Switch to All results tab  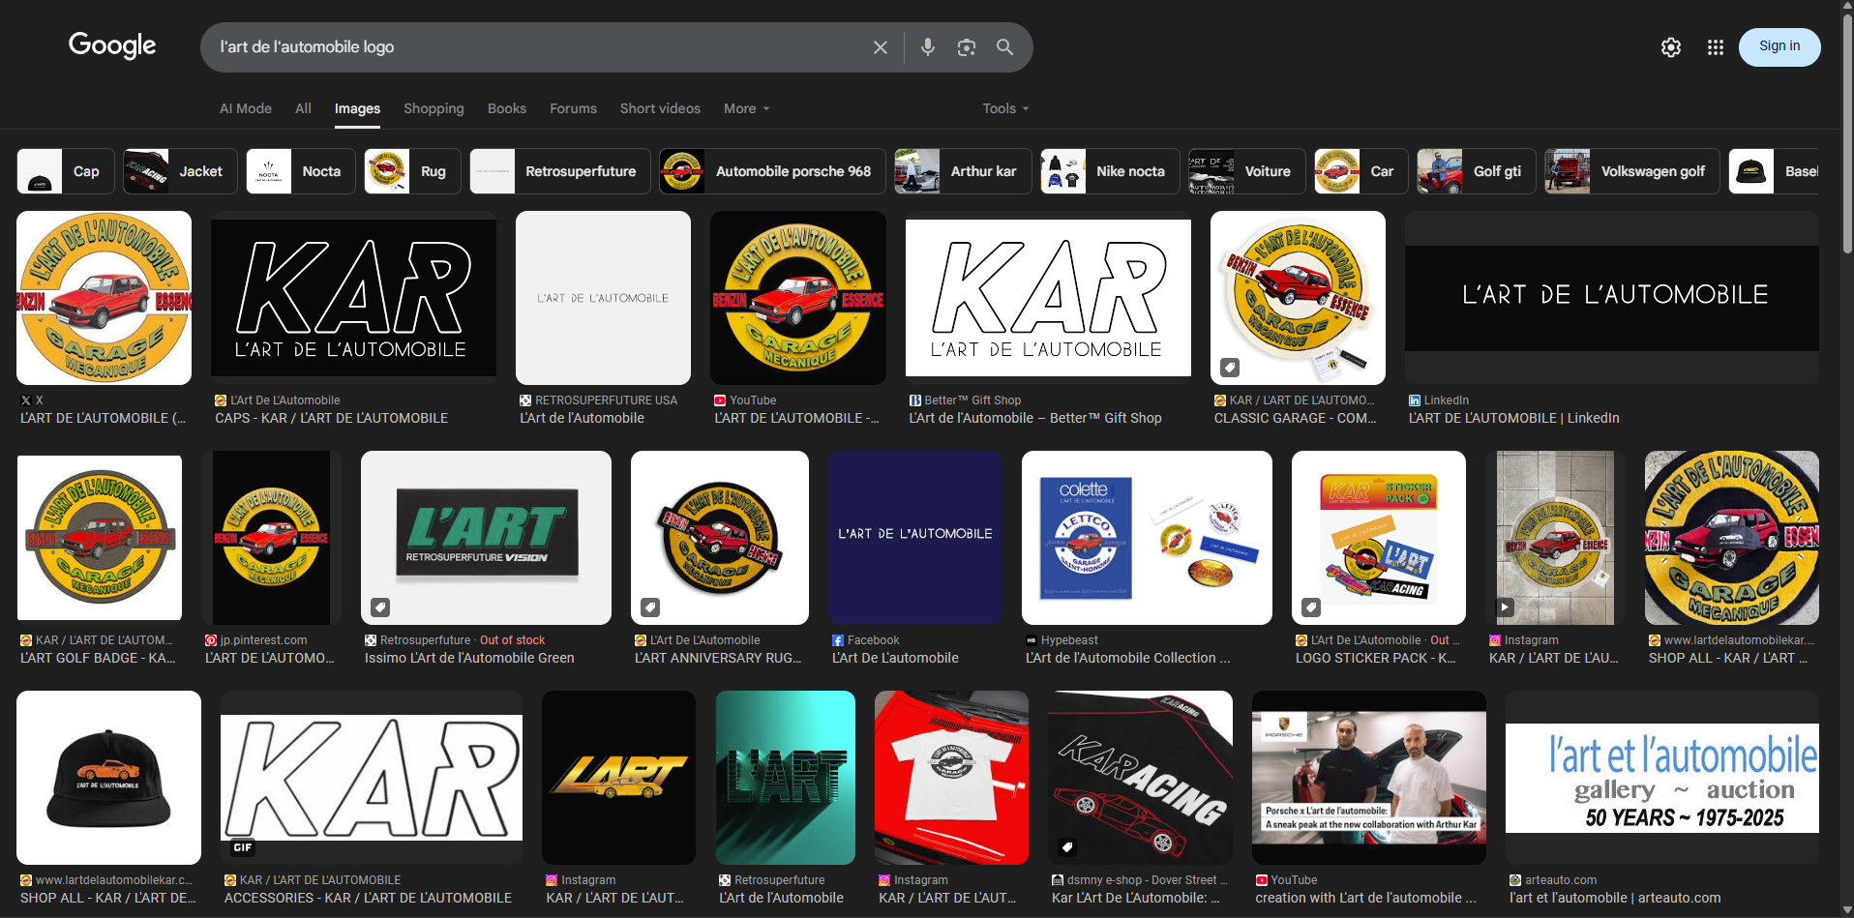[x=303, y=108]
